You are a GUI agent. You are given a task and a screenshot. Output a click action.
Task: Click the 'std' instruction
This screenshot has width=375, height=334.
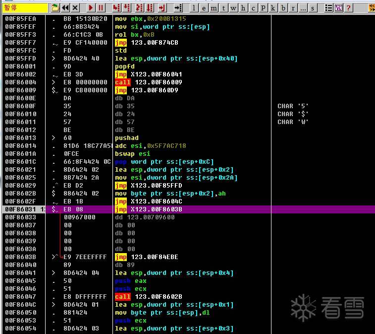tap(120, 51)
